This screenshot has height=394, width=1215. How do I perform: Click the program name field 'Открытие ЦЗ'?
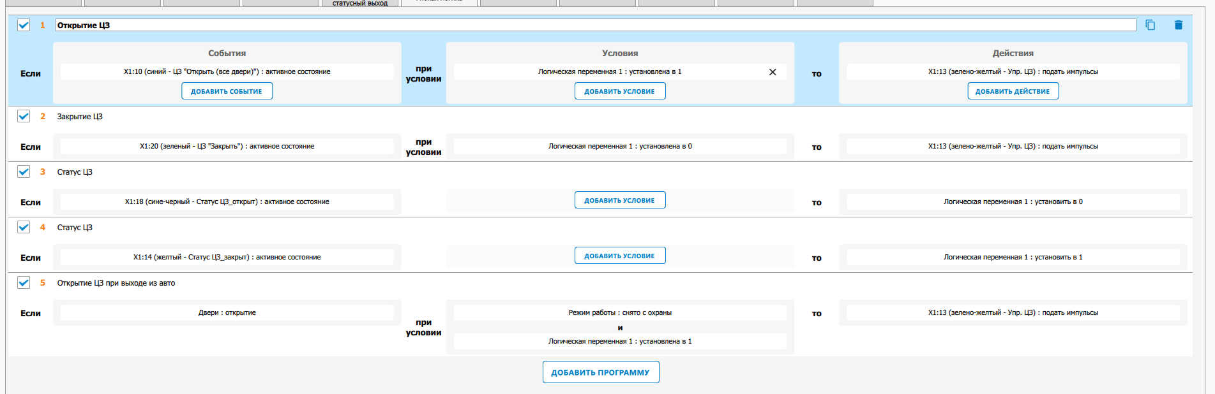pos(594,25)
